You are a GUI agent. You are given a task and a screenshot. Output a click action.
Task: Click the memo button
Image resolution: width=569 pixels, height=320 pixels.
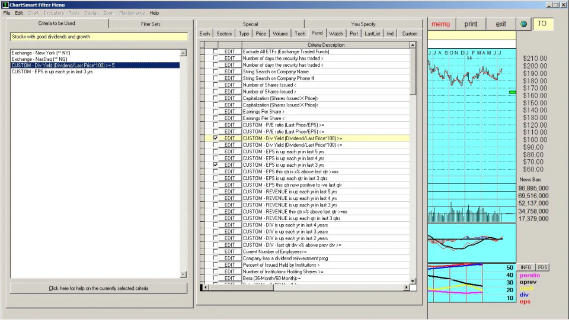pos(440,24)
